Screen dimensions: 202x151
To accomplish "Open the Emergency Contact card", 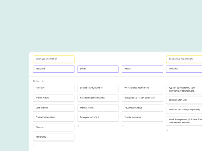I will click(98, 118).
